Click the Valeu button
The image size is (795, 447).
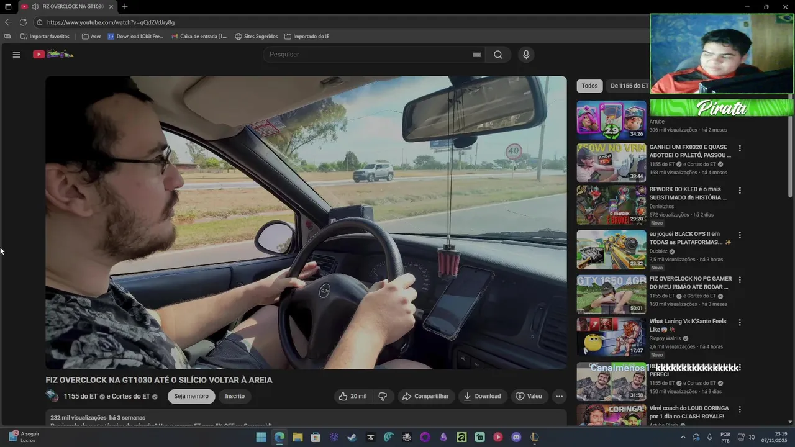tap(529, 396)
